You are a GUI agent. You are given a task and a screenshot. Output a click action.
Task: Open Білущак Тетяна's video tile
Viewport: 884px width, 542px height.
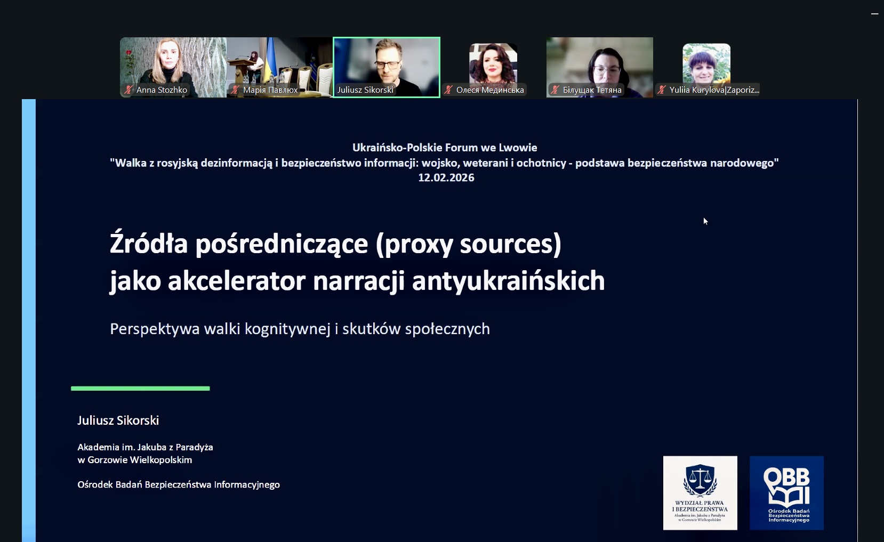coord(600,61)
